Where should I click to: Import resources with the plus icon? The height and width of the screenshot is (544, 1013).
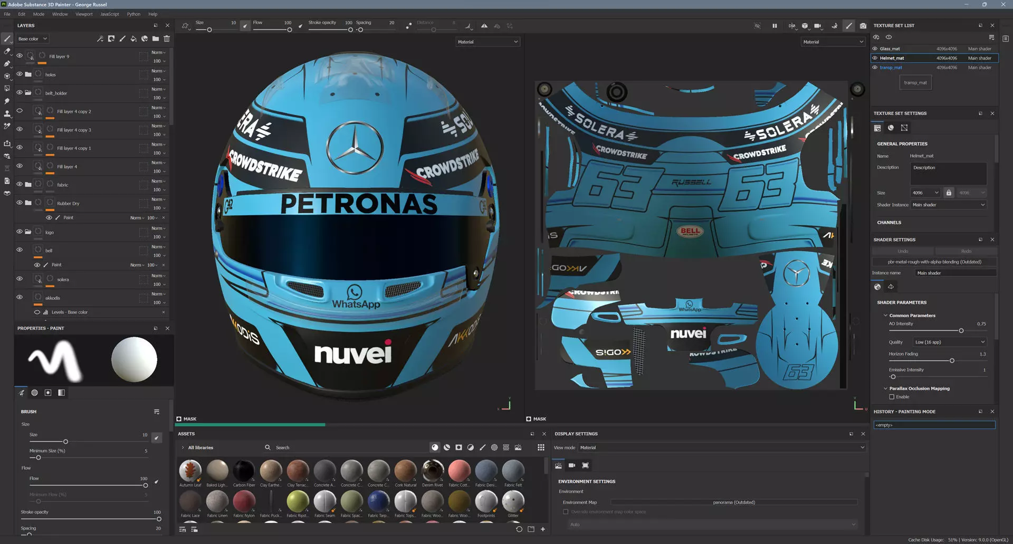coord(543,529)
